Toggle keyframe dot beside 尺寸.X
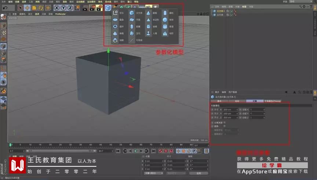The width and height of the screenshot is (317, 180). (212, 109)
